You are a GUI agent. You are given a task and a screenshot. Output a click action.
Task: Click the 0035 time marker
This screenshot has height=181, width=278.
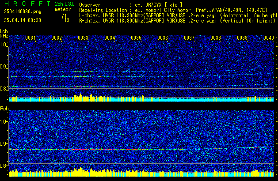tap(136, 38)
